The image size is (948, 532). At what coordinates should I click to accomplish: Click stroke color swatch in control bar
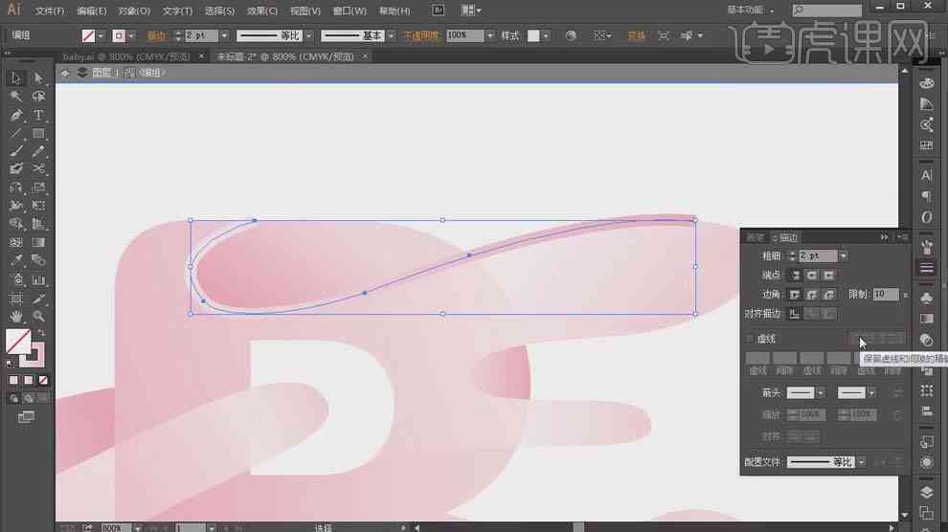click(x=119, y=35)
